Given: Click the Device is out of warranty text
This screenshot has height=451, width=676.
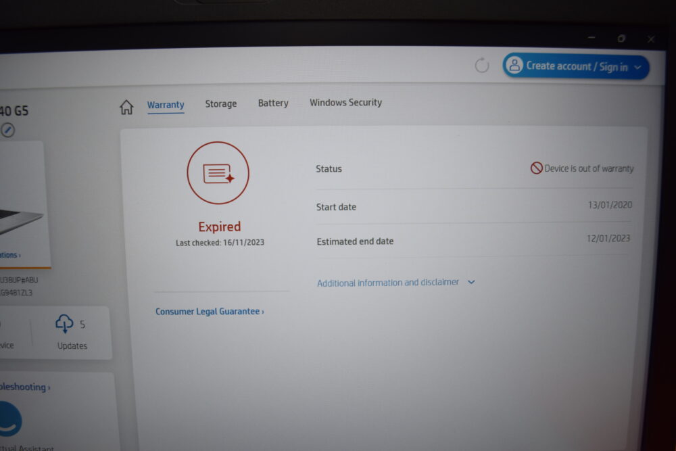Looking at the screenshot, I should coord(589,168).
